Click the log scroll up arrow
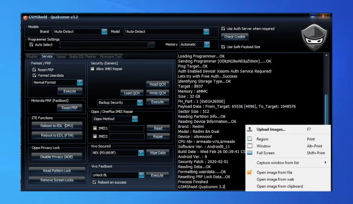Viewport: 353px width, 204px height. 326,55
